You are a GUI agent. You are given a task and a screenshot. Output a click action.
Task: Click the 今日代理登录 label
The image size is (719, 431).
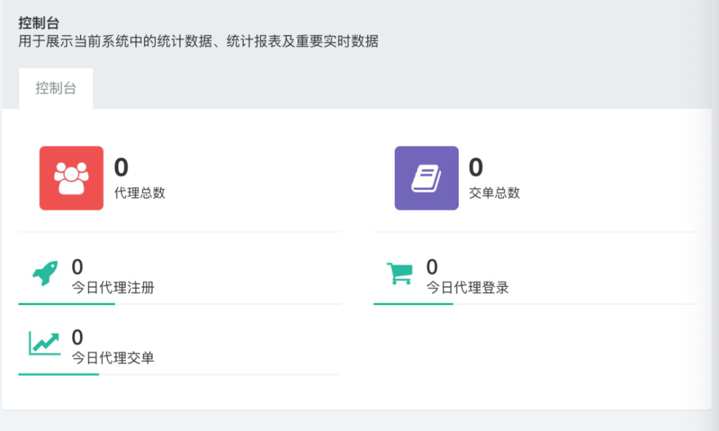tap(467, 288)
